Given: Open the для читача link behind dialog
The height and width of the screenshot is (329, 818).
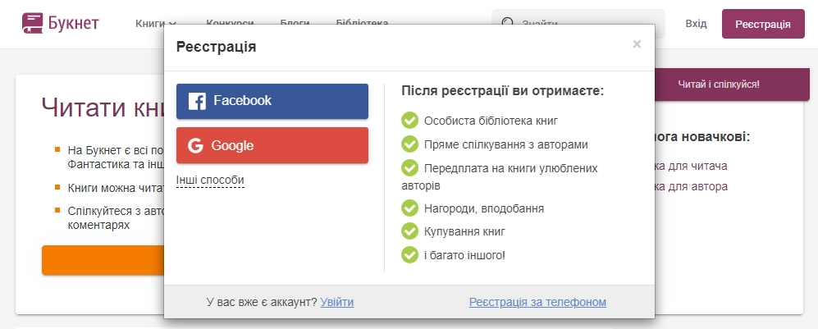Looking at the screenshot, I should click(x=691, y=167).
